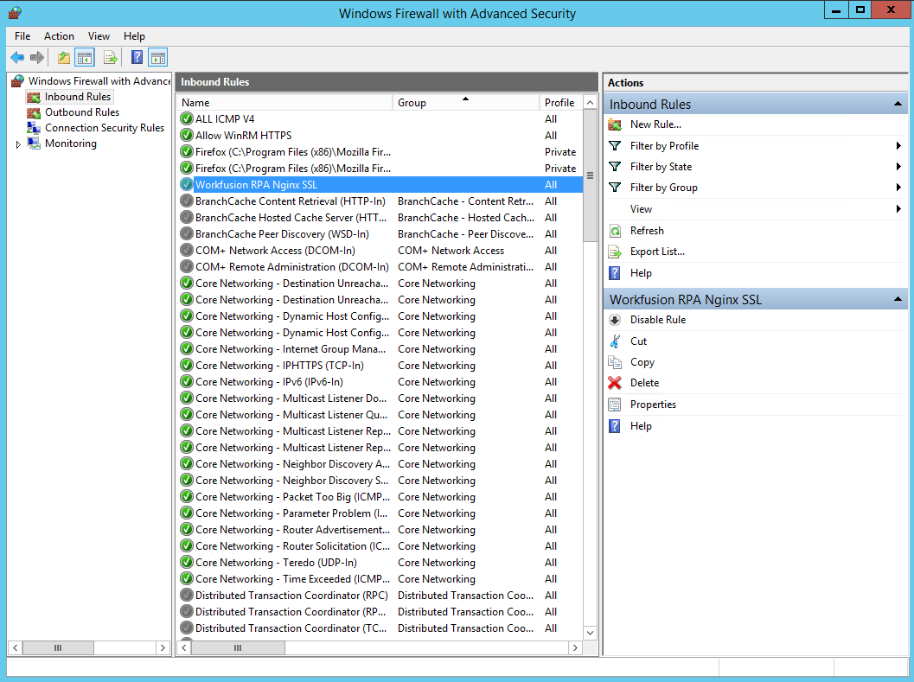This screenshot has width=914, height=682.
Task: Click the Up one level folder icon
Action: [x=63, y=58]
